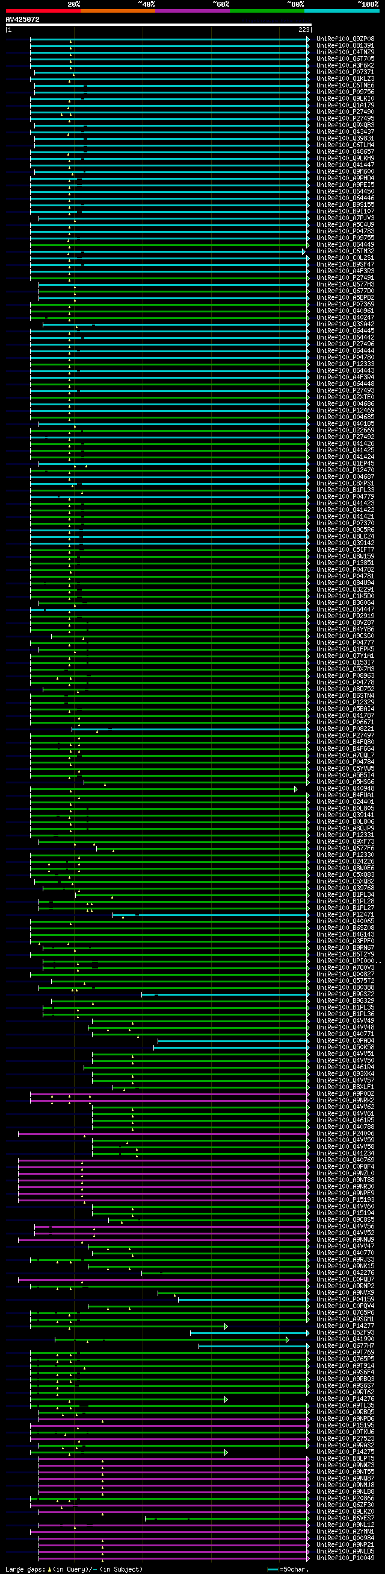Select the UniRef100_P08221 label
This screenshot has width=385, height=1574.
[x=345, y=729]
